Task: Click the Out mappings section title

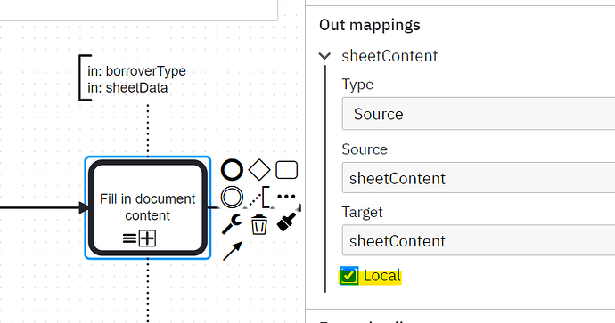Action: pyautogui.click(x=370, y=25)
